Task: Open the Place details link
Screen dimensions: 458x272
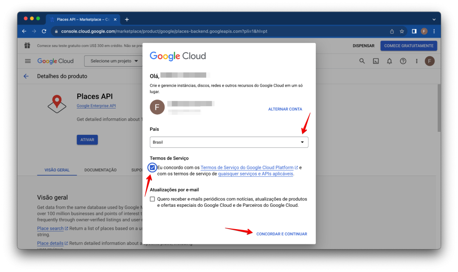Action: (50, 243)
